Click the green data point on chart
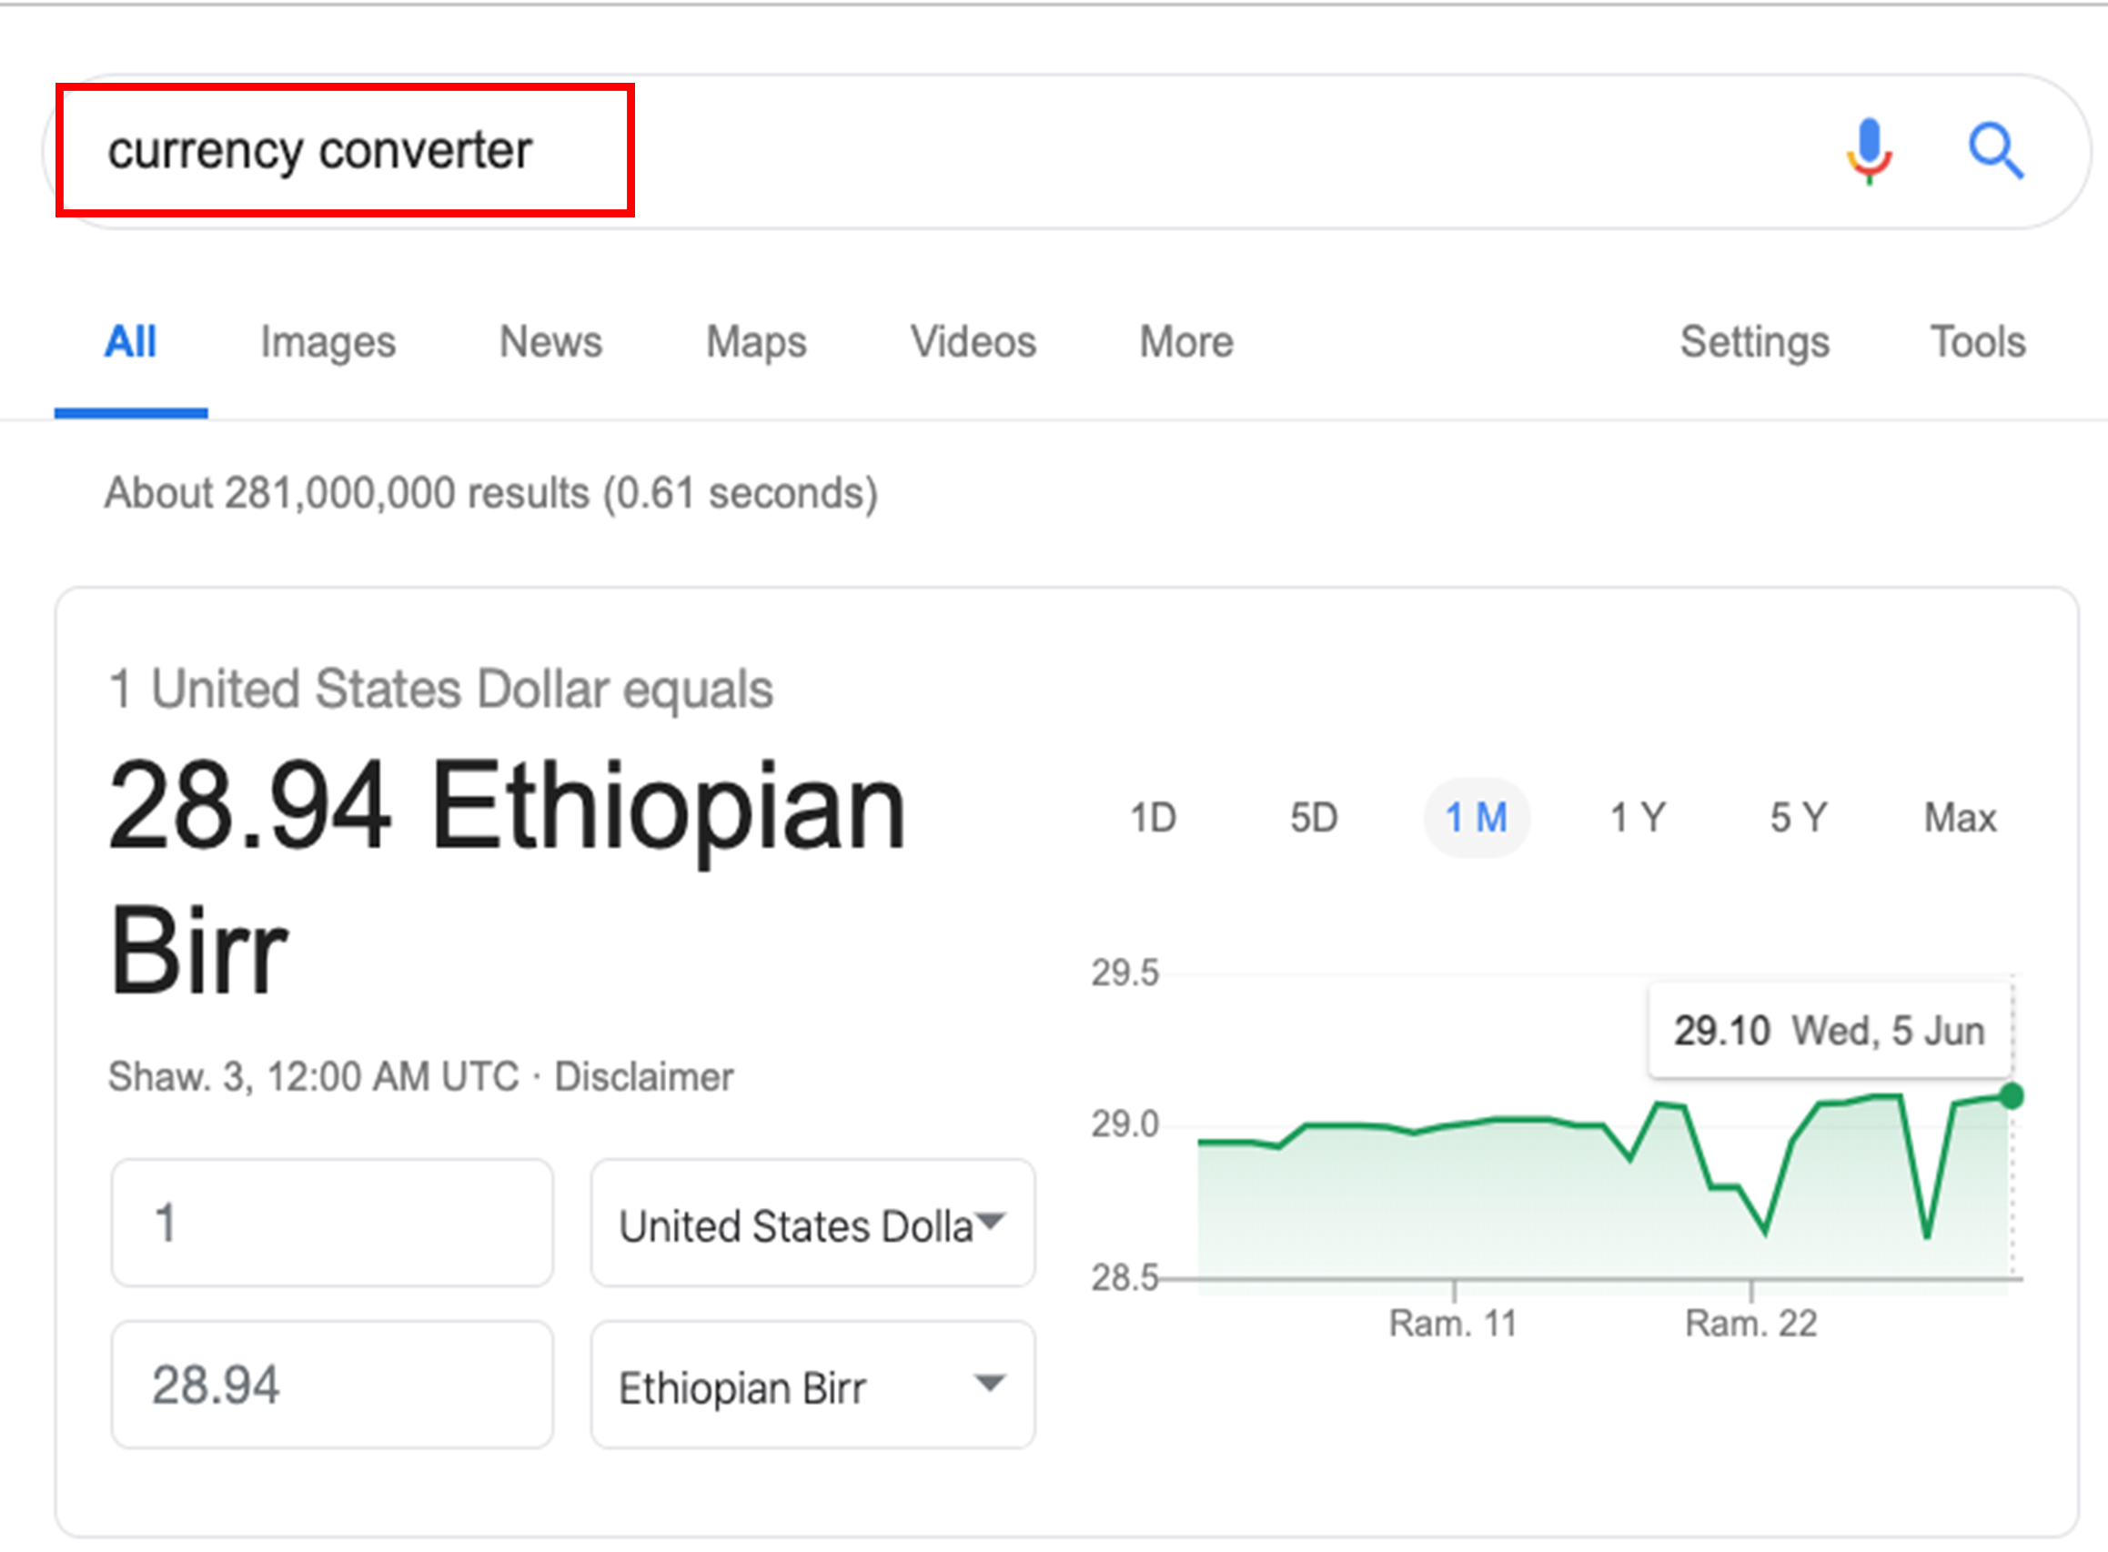Viewport: 2108px width, 1552px height. click(2012, 1095)
